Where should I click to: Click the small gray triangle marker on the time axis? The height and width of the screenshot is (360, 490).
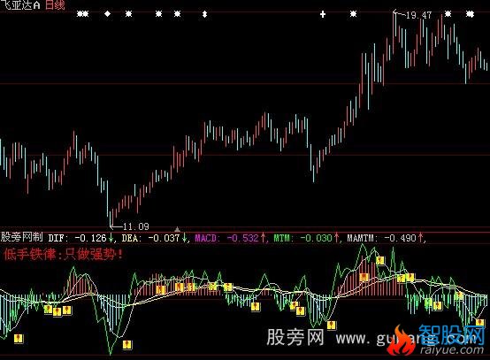point(177,229)
